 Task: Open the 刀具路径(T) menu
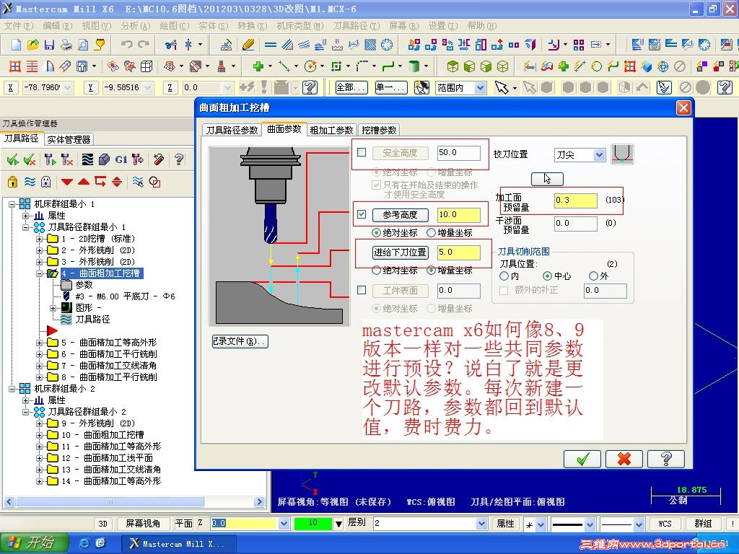tap(357, 26)
